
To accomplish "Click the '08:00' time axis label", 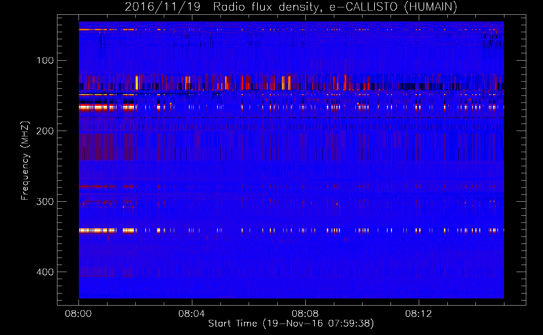I will pos(79,314).
